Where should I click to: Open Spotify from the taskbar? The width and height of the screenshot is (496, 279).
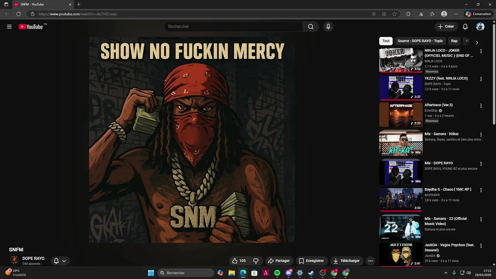click(x=277, y=273)
